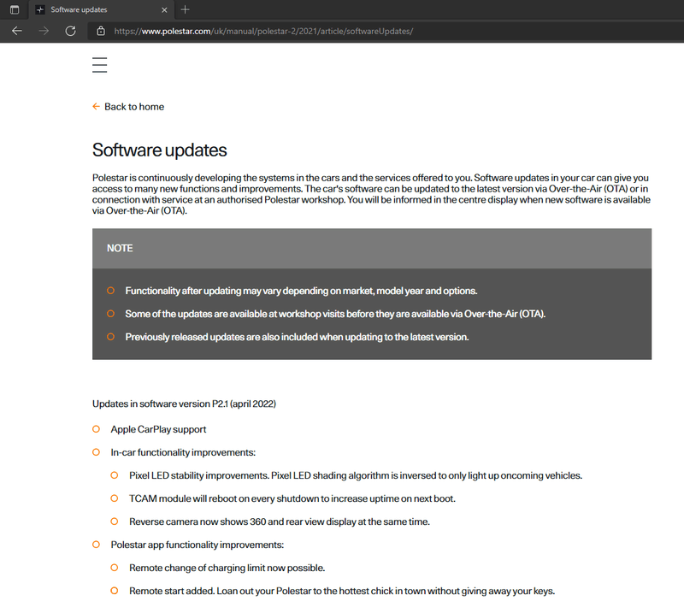Click the Remote start added line
The image size is (684, 607).
[x=342, y=591]
